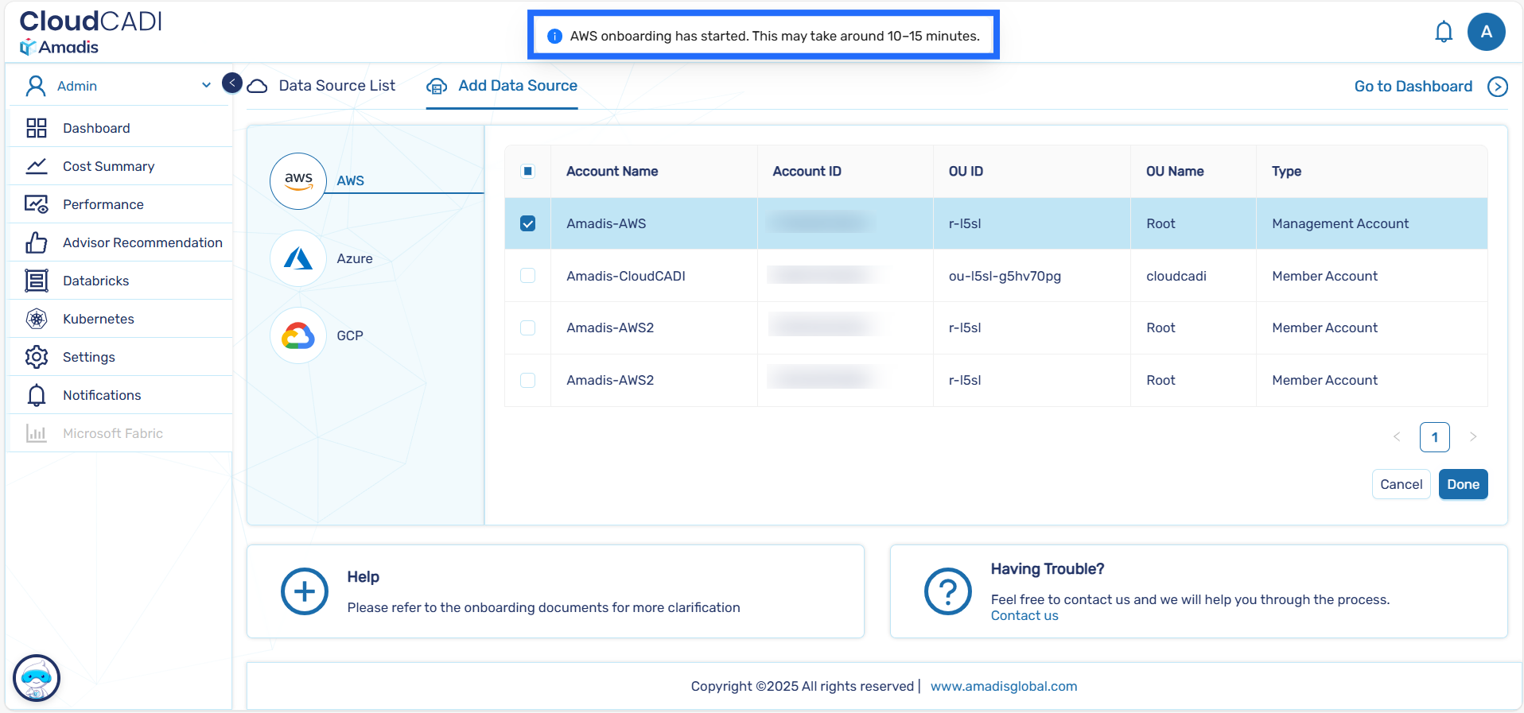Collapse the sidebar with the arrow button
Screen dimensions: 1524x713
pos(231,83)
